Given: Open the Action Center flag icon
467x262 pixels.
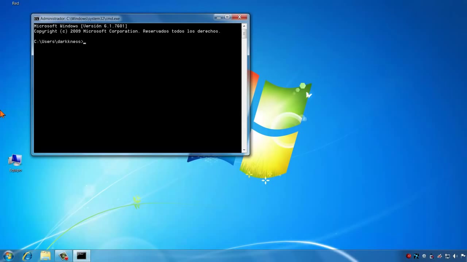Looking at the screenshot, I should click(x=463, y=256).
